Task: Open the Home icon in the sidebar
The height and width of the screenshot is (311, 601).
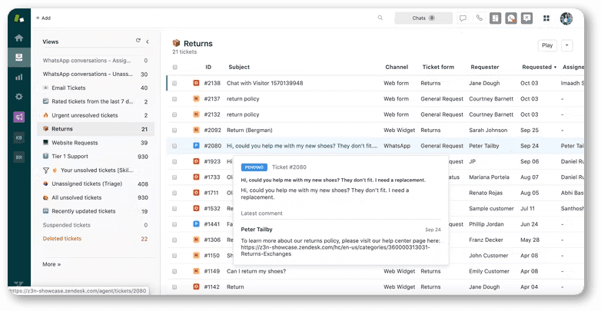Action: 18,38
